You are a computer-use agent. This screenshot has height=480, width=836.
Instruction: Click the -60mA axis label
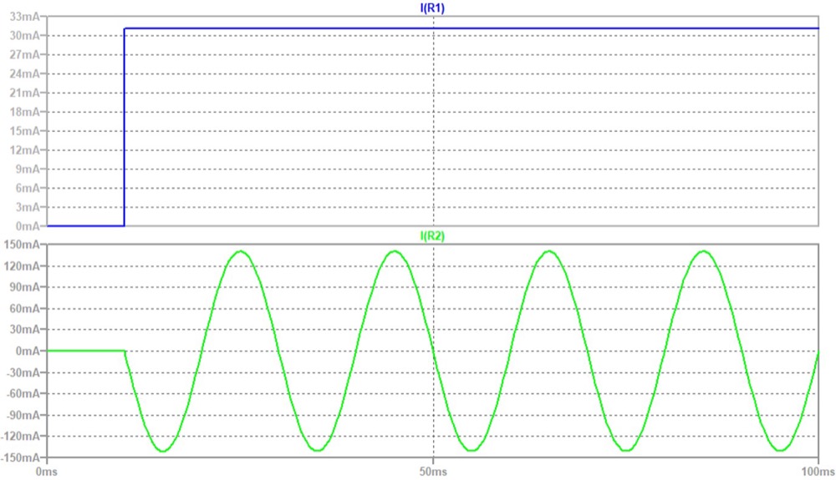coord(23,394)
